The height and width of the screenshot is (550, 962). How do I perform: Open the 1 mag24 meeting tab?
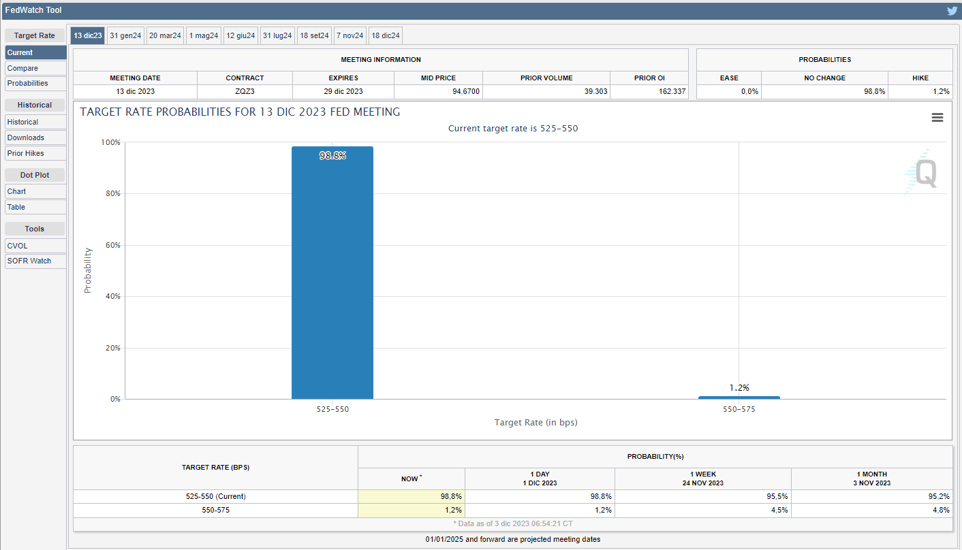click(x=204, y=35)
